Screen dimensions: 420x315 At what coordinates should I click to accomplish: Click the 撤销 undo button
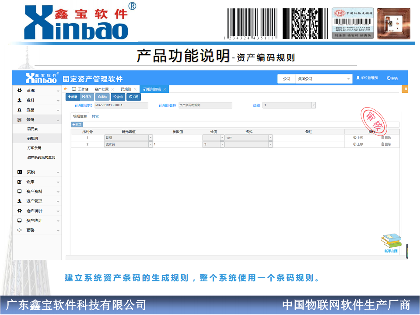click(118, 97)
